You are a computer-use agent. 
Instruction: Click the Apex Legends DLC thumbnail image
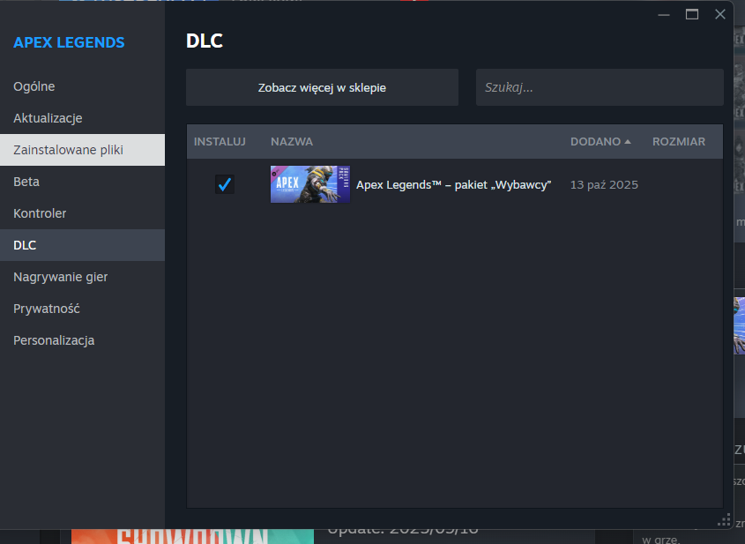pyautogui.click(x=310, y=184)
